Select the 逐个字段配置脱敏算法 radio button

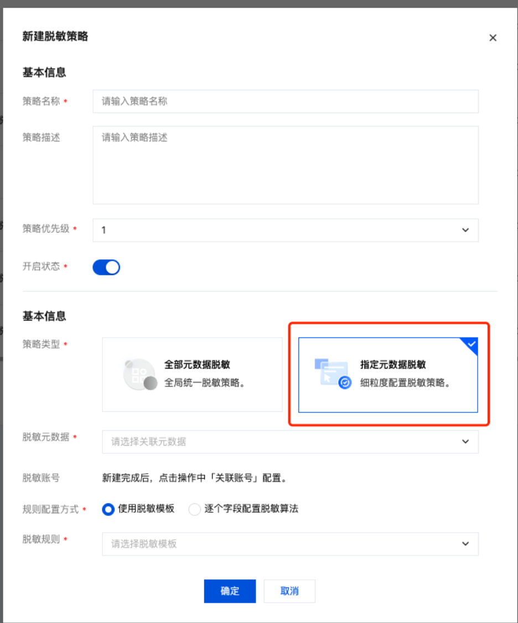(194, 509)
